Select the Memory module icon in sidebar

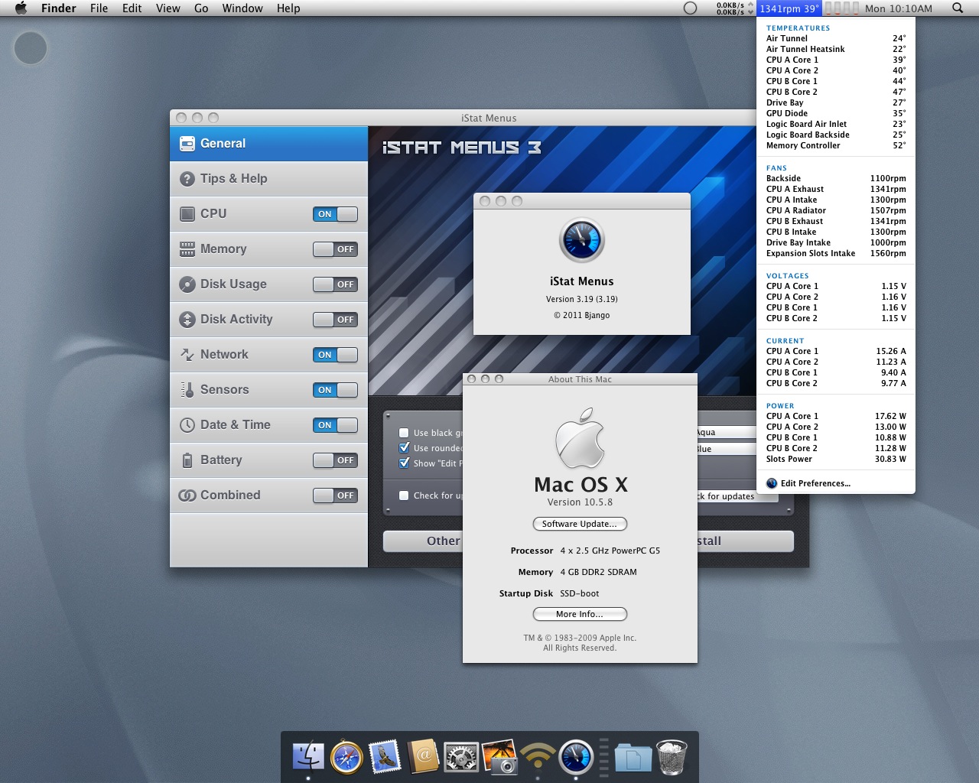point(187,249)
